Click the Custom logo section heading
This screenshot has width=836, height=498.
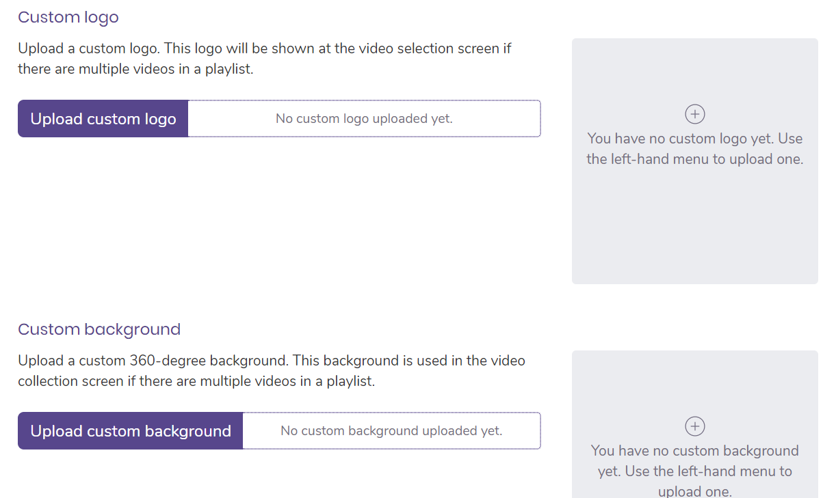68,17
